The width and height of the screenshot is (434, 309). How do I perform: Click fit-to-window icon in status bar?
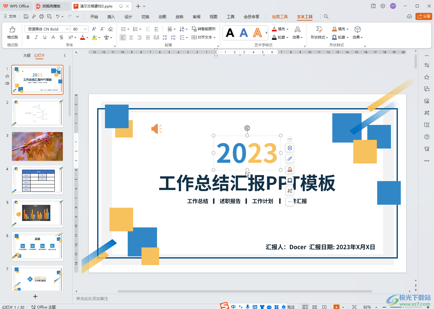click(354, 307)
